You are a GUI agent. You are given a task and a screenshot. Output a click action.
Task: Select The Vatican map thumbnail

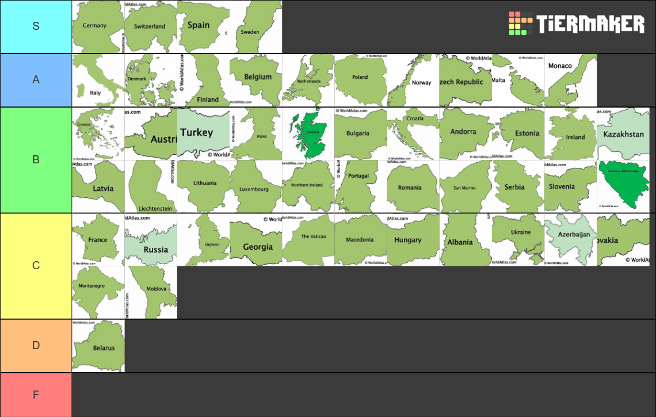tap(308, 239)
